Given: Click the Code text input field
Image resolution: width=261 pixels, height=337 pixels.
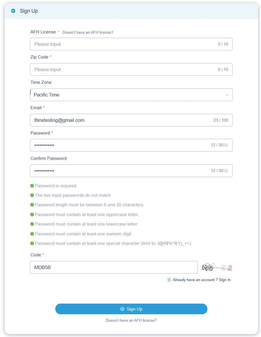Looking at the screenshot, I should [x=114, y=268].
